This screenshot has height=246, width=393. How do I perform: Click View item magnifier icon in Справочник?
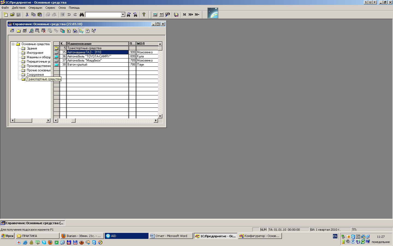[31, 31]
